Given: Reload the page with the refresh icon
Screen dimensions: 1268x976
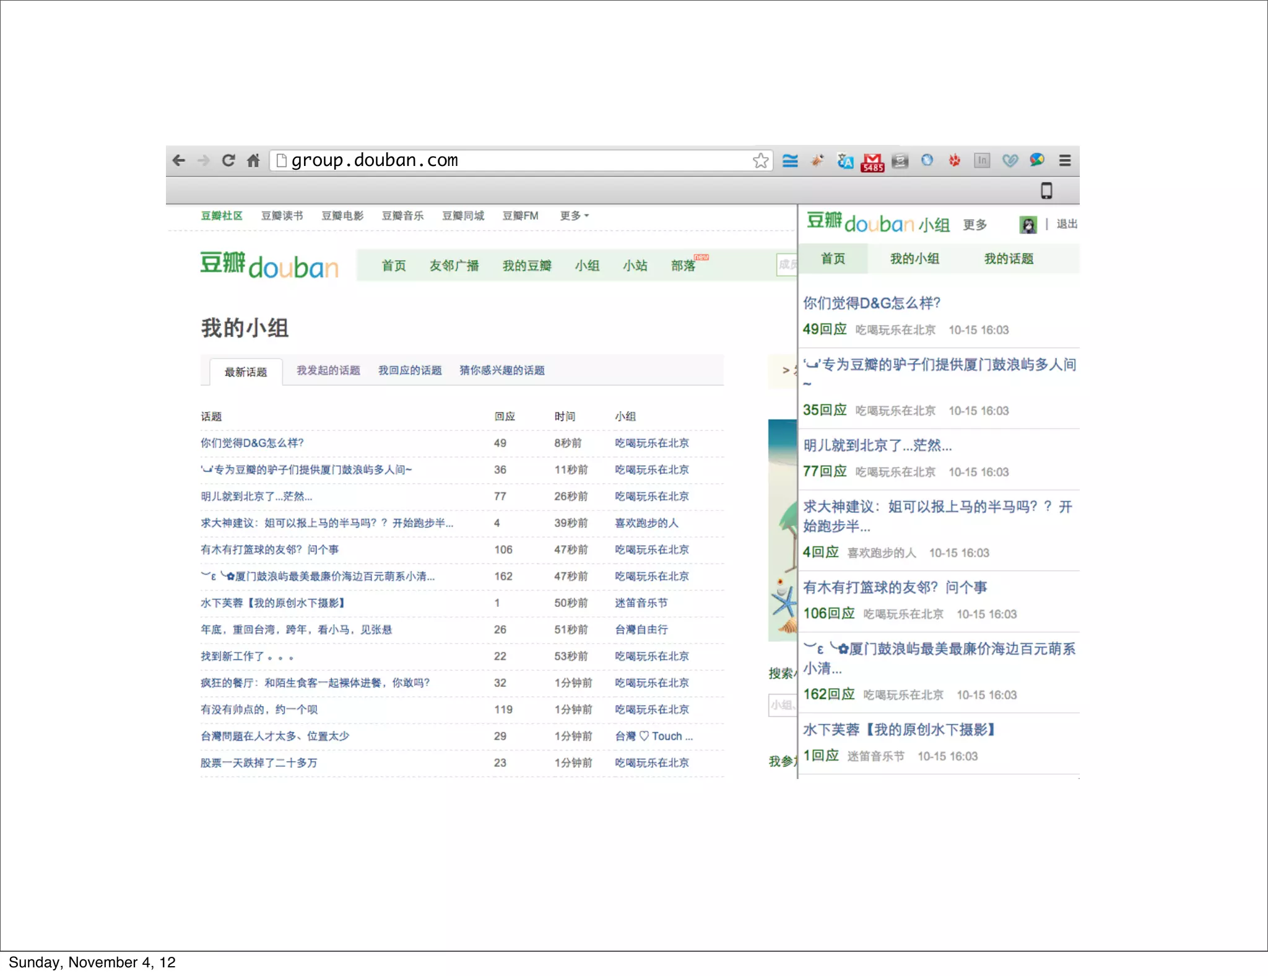Looking at the screenshot, I should click(x=228, y=160).
